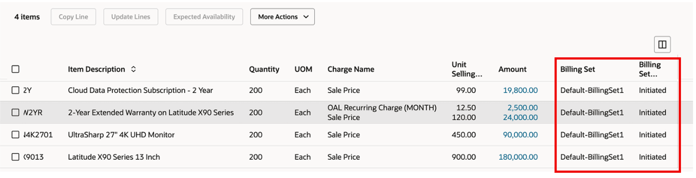The width and height of the screenshot is (696, 178).
Task: Click the Charge Name column header
Action: point(351,69)
